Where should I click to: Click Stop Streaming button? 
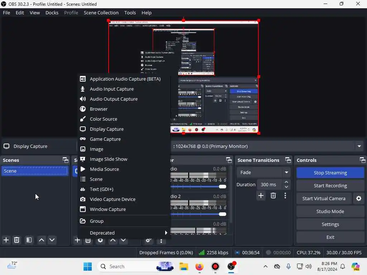[x=330, y=173]
